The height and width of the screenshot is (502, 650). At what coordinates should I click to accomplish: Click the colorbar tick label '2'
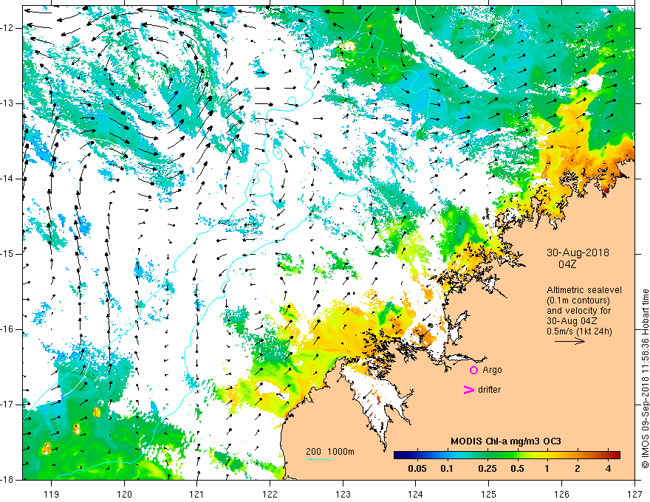[578, 469]
